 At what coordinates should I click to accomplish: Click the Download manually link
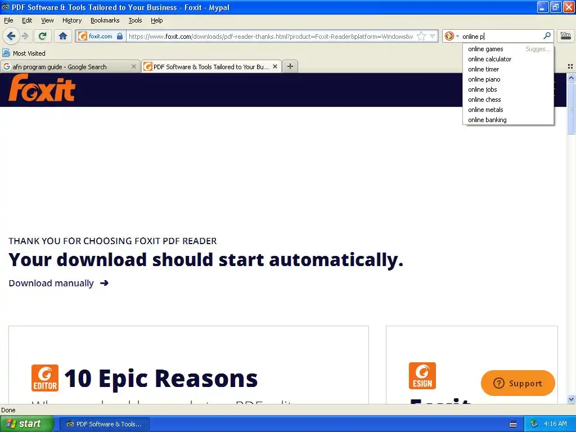point(58,283)
